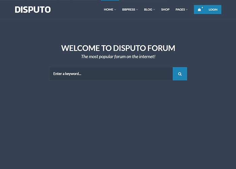Screen dimensions: 236x169
Task: Focus the 'Enter a keyword...' search field
Action: tap(111, 74)
